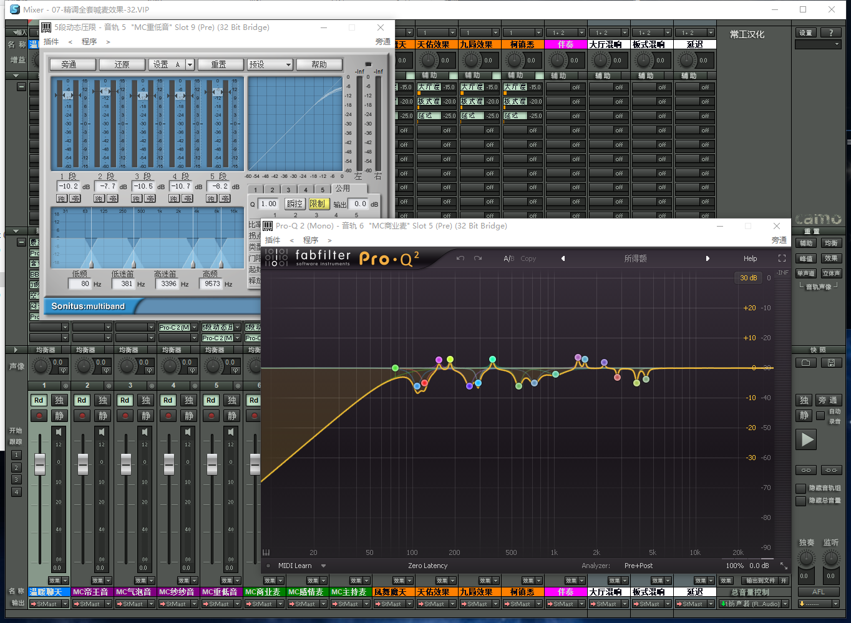Open the 预设 preset dropdown in multiband
The height and width of the screenshot is (623, 851).
[x=270, y=65]
